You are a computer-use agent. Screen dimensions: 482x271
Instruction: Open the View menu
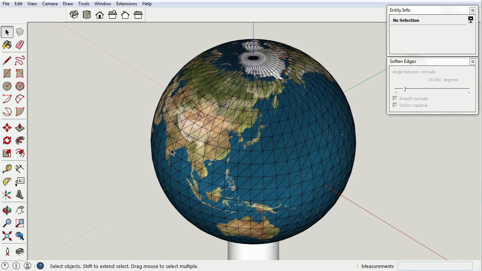[x=32, y=4]
